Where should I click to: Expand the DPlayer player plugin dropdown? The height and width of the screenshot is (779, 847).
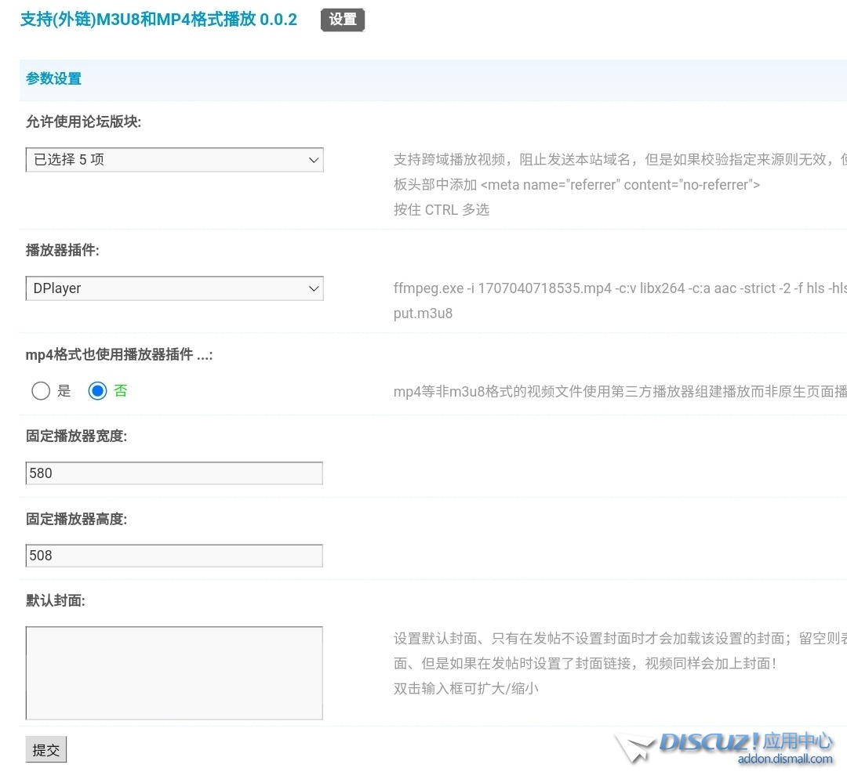(174, 288)
